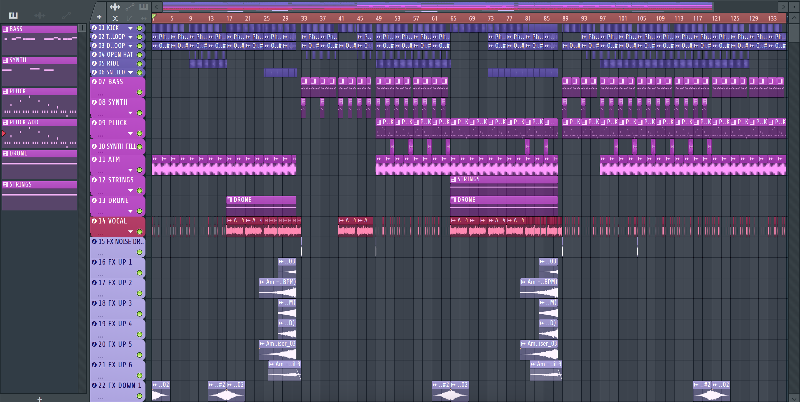800x402 pixels.
Task: Expand 06 SN..ILD track dropdown arrow
Action: coord(131,73)
